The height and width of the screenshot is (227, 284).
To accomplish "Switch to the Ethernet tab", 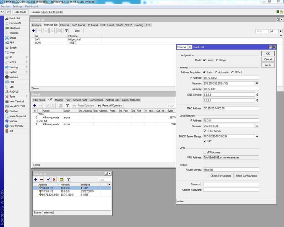I will (x=65, y=25).
